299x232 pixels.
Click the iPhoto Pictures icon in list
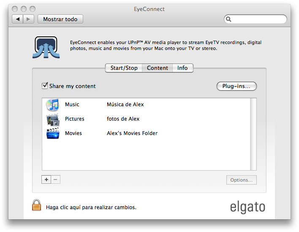(x=53, y=120)
